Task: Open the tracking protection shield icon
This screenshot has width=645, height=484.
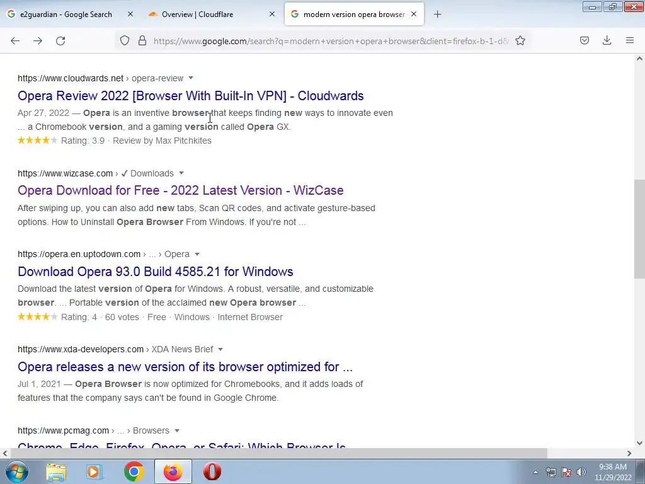Action: click(125, 40)
